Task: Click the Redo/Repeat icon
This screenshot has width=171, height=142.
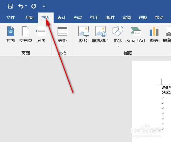Action: click(34, 6)
